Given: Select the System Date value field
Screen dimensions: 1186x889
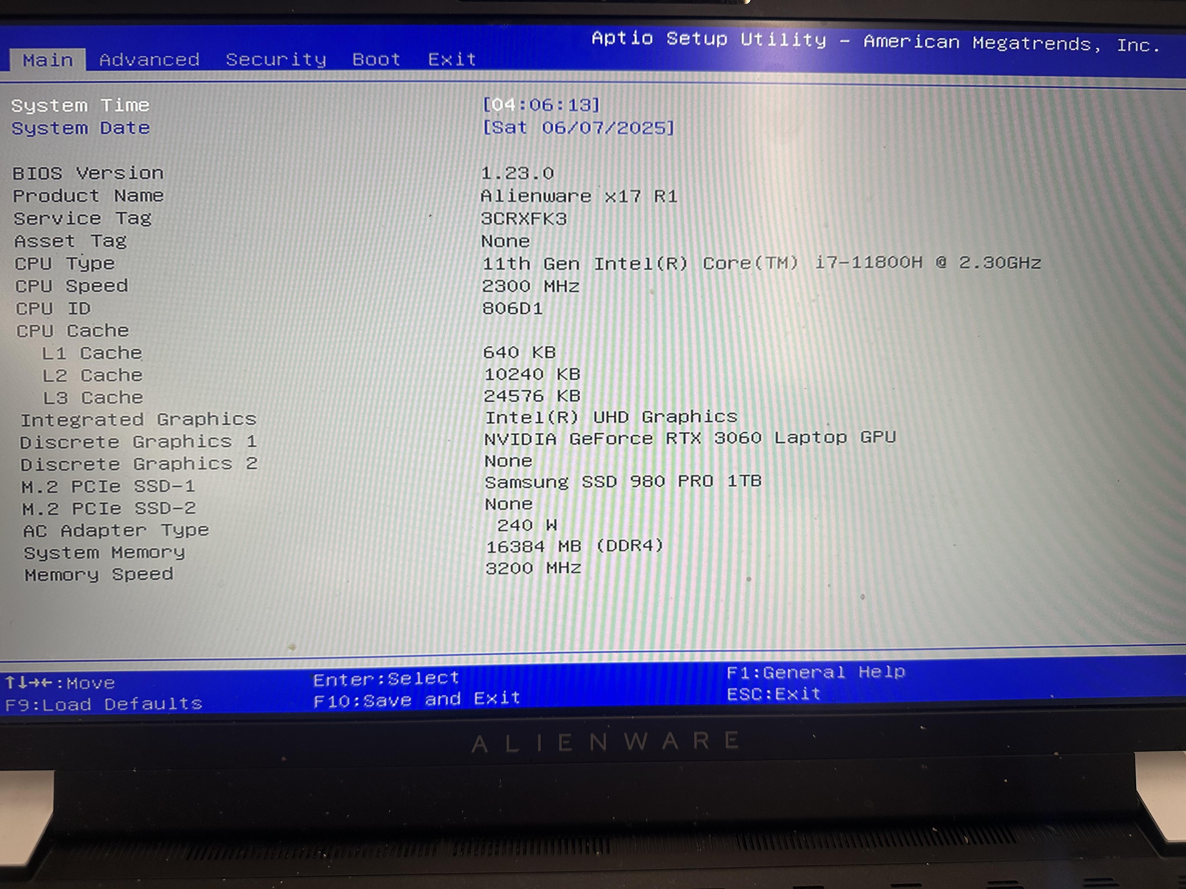Looking at the screenshot, I should point(578,128).
